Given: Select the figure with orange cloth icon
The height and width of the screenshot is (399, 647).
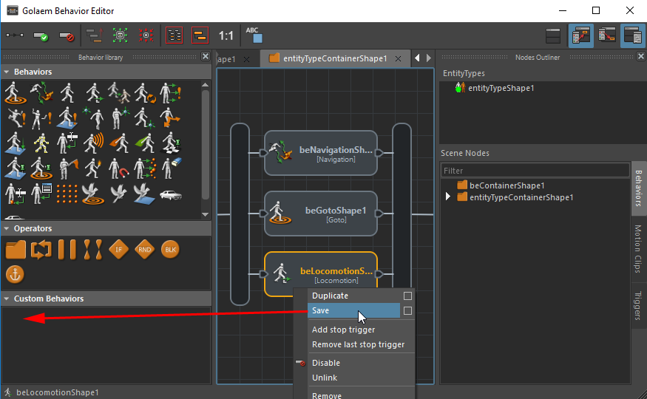Looking at the screenshot, I should pyautogui.click(x=119, y=143).
